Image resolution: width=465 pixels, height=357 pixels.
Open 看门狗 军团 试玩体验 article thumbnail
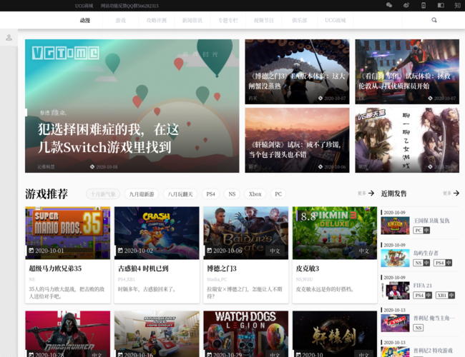(x=407, y=71)
